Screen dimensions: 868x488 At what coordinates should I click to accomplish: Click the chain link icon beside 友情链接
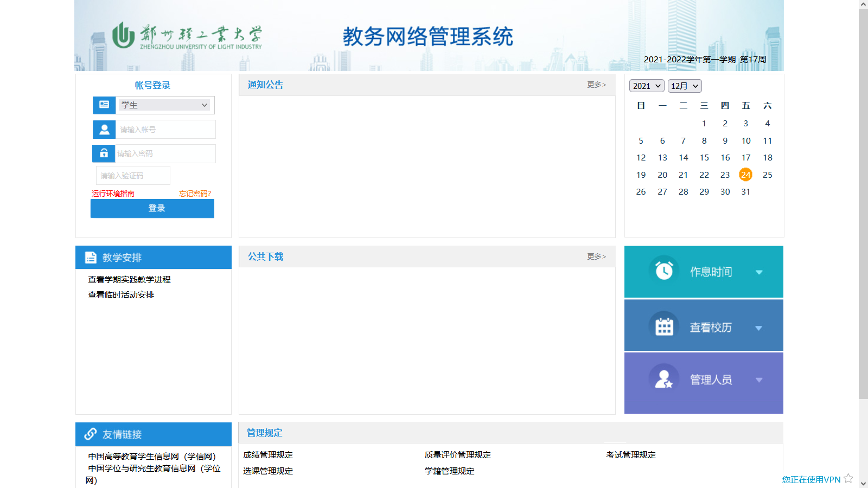click(90, 434)
